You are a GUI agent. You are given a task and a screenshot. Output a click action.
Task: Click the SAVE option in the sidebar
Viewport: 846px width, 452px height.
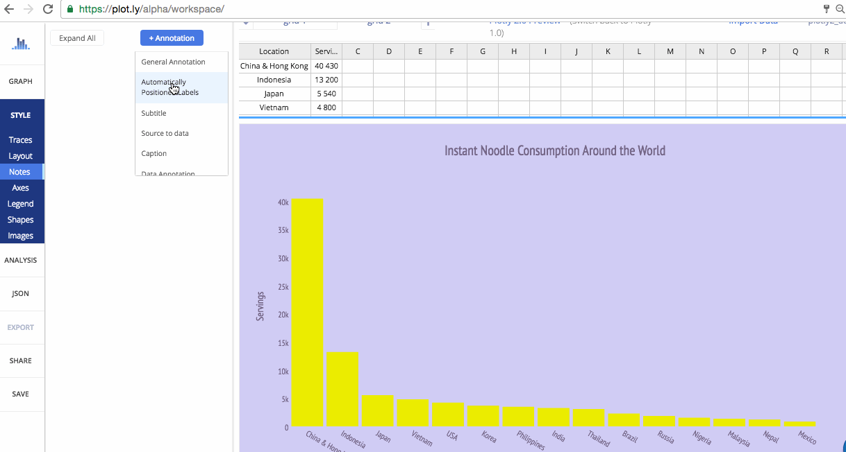[x=21, y=394]
